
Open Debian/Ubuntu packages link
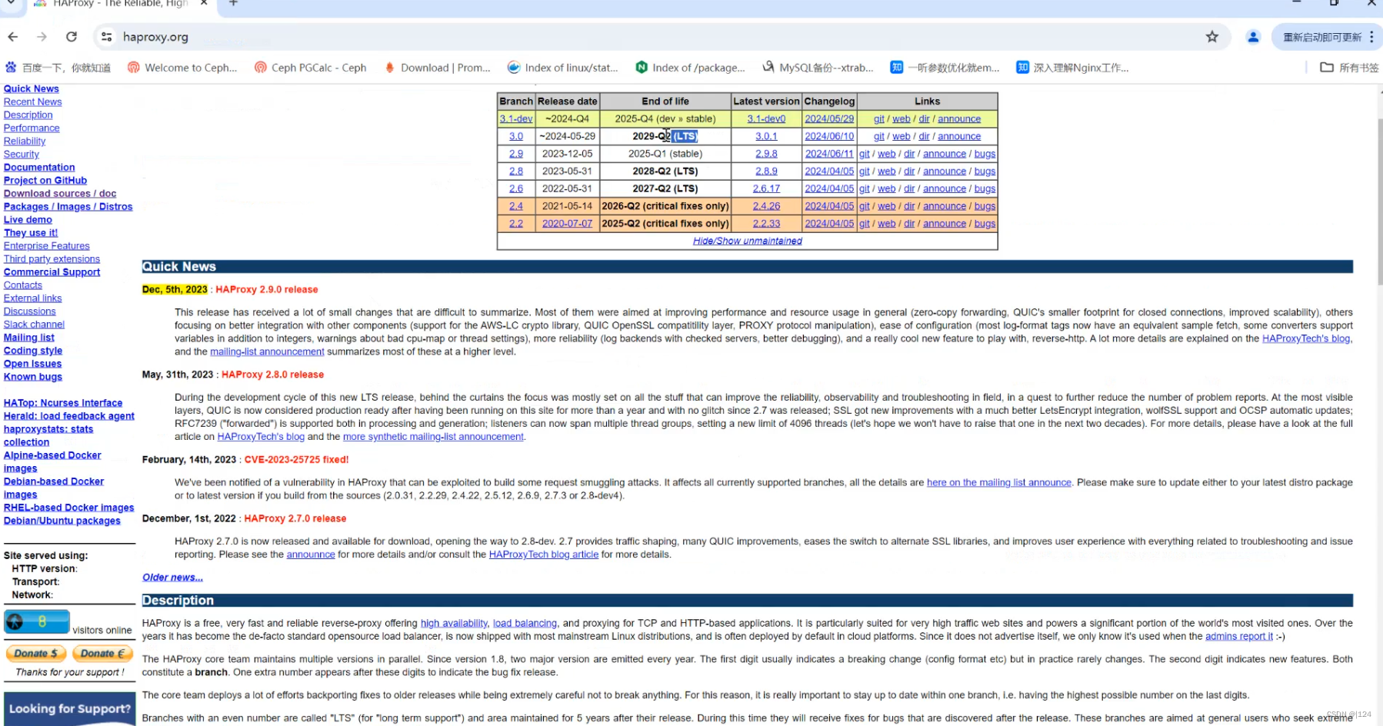pos(62,521)
